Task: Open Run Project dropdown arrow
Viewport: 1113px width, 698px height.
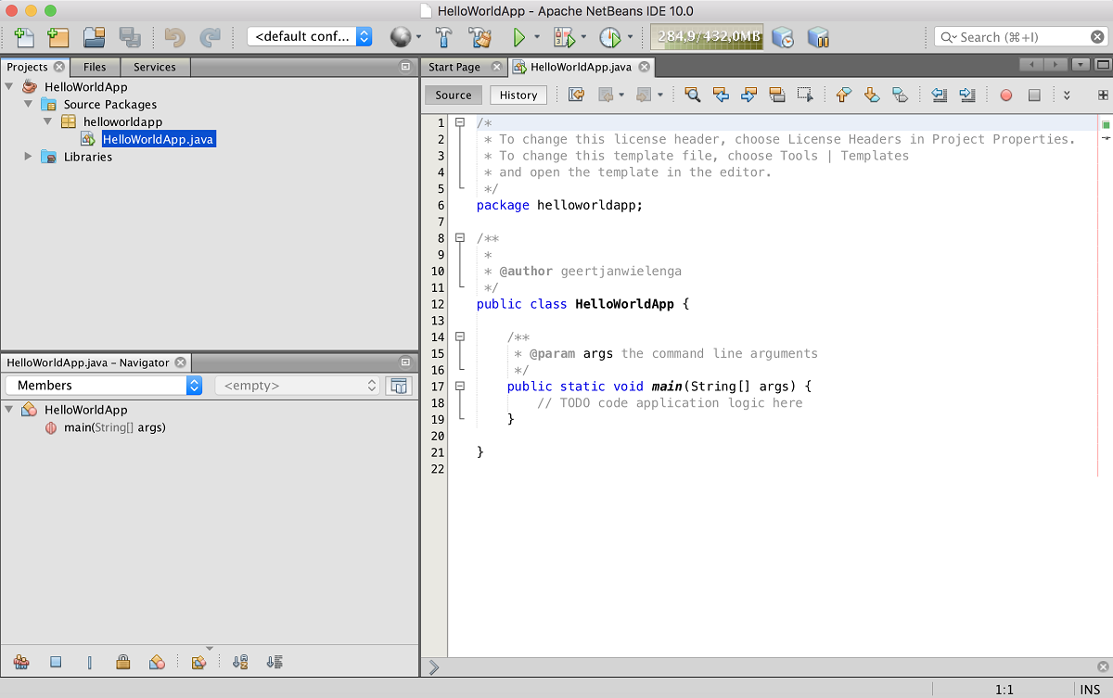Action: point(537,38)
